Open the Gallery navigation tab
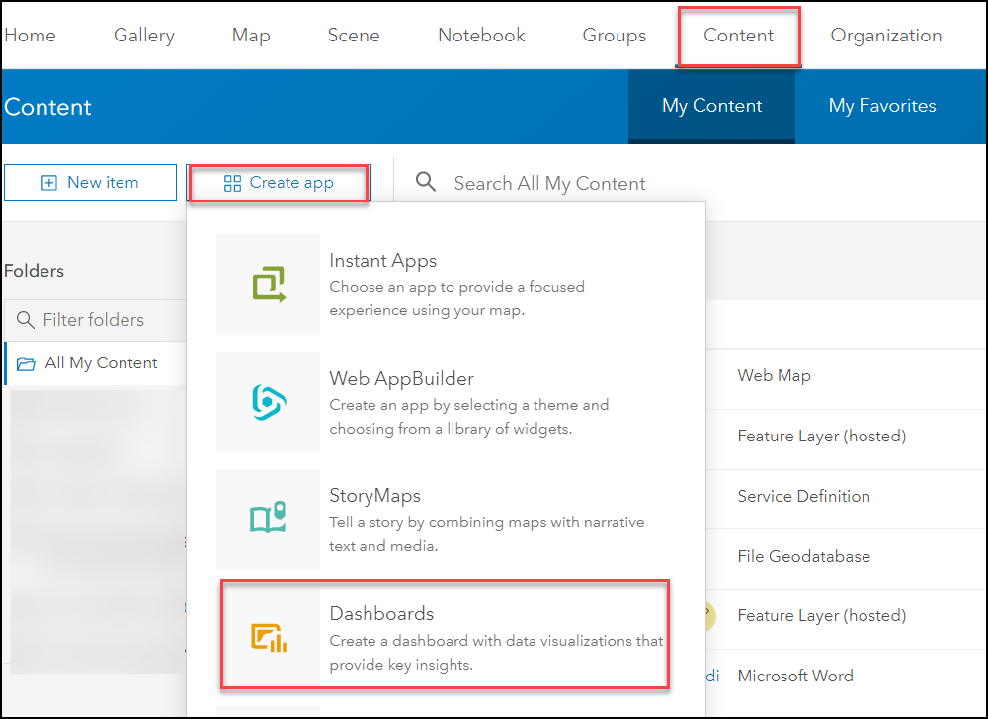Viewport: 988px width, 719px height. click(x=143, y=36)
